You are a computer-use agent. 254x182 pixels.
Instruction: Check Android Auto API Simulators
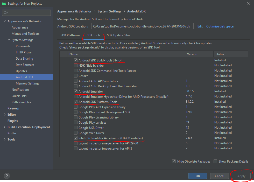tap(76, 81)
